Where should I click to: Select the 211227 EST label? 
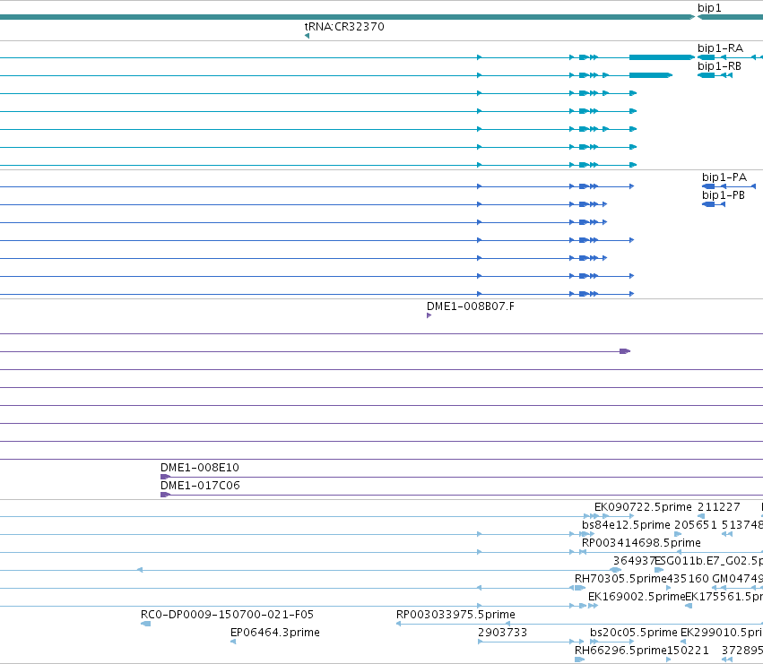[719, 507]
